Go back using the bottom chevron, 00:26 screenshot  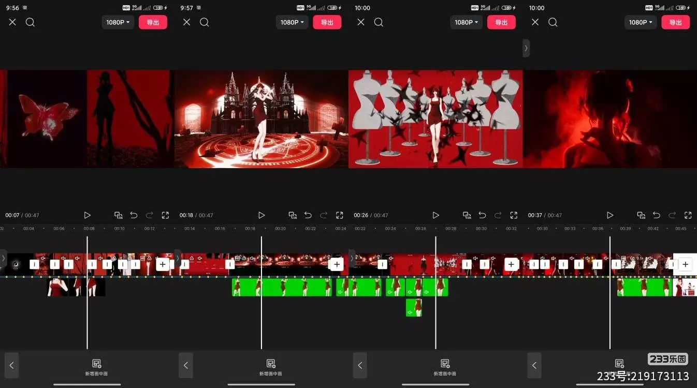pyautogui.click(x=360, y=365)
